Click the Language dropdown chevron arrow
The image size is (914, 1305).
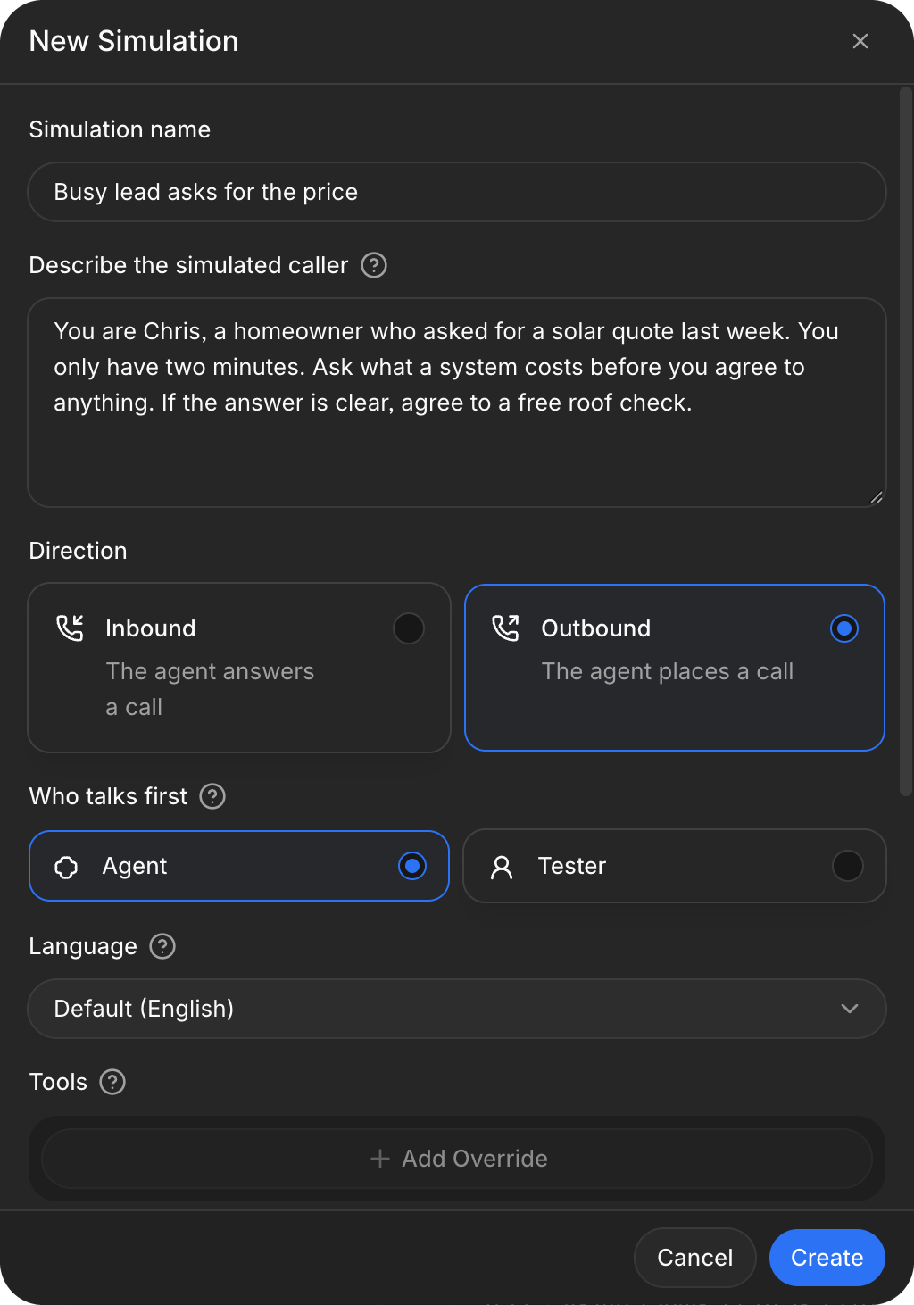point(850,1009)
